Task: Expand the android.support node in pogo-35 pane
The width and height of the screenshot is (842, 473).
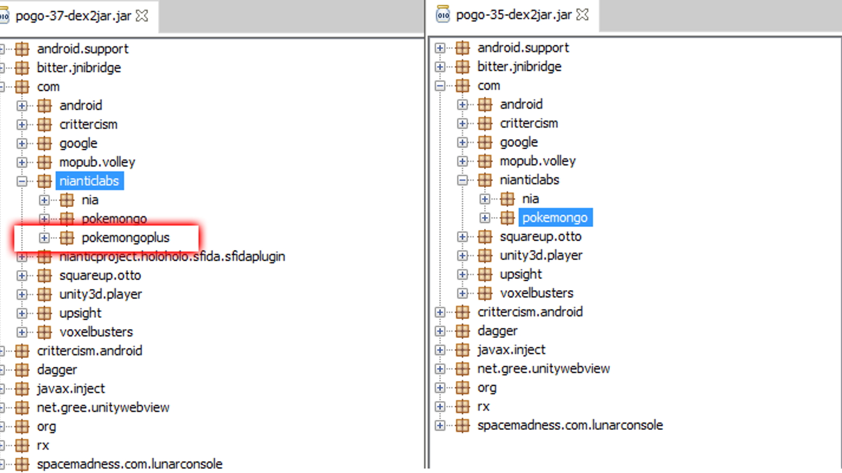Action: pos(440,48)
